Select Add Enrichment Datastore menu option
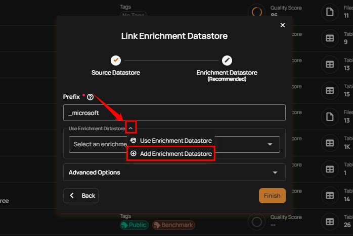 tap(171, 153)
